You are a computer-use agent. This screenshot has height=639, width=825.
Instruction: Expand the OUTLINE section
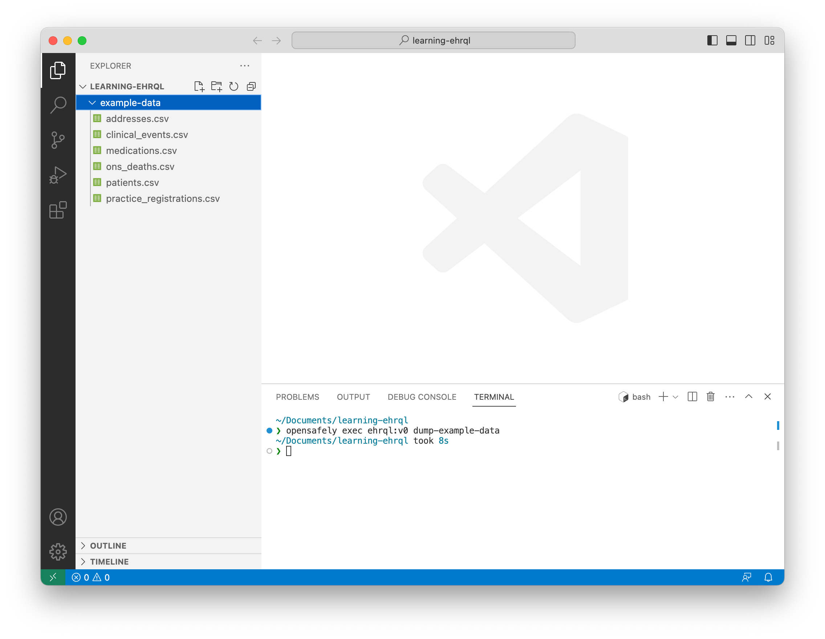click(108, 546)
